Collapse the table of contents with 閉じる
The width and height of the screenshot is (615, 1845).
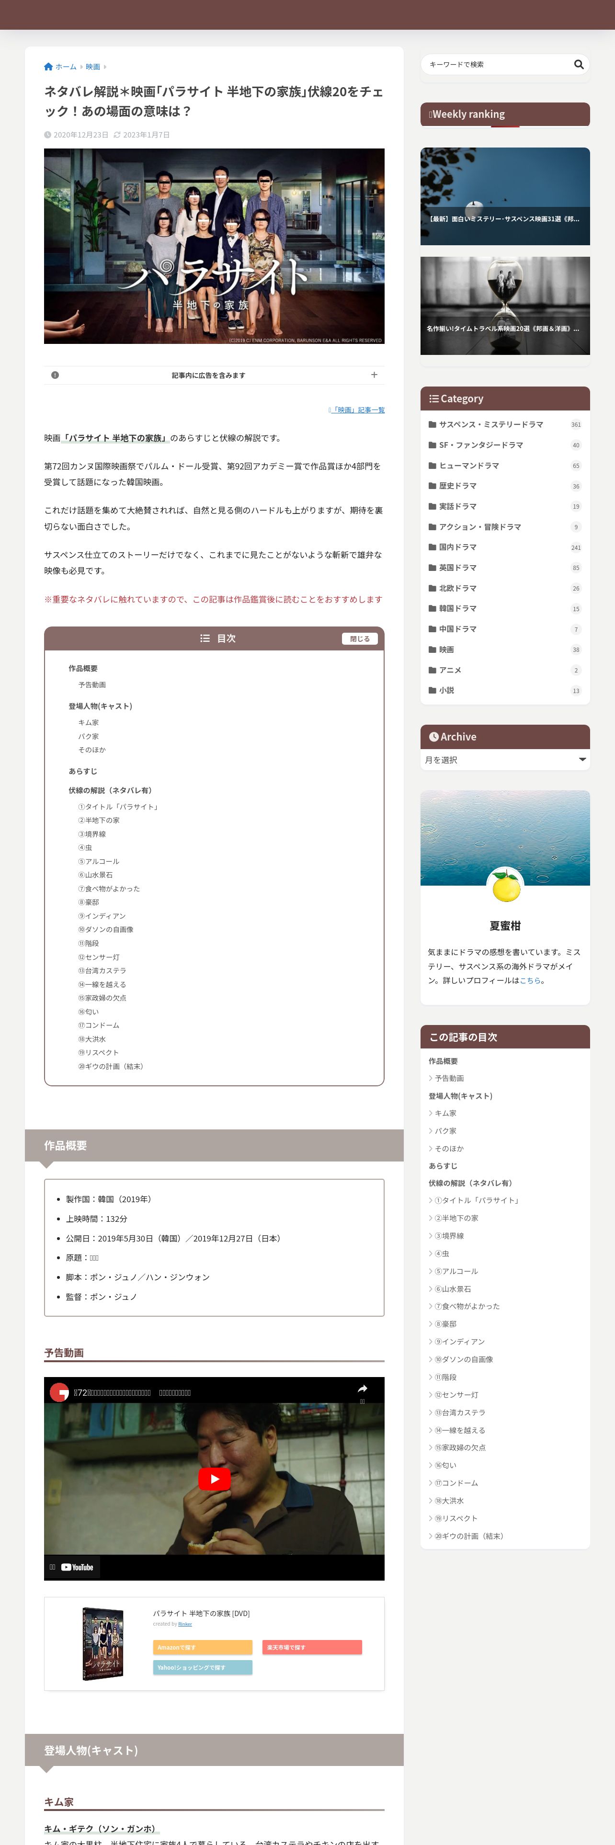coord(359,638)
